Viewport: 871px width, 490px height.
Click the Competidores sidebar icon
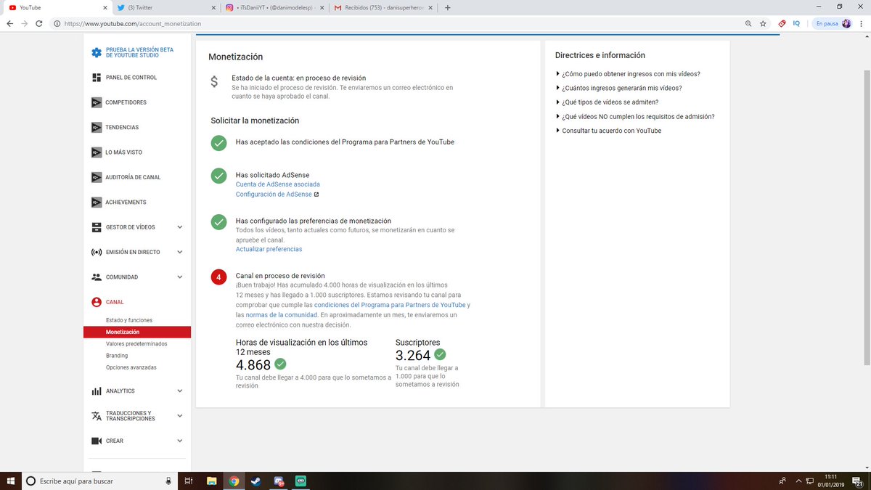[x=97, y=102]
